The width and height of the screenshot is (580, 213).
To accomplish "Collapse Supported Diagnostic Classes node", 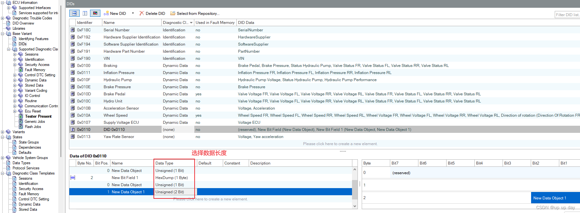I will [x=8, y=49].
